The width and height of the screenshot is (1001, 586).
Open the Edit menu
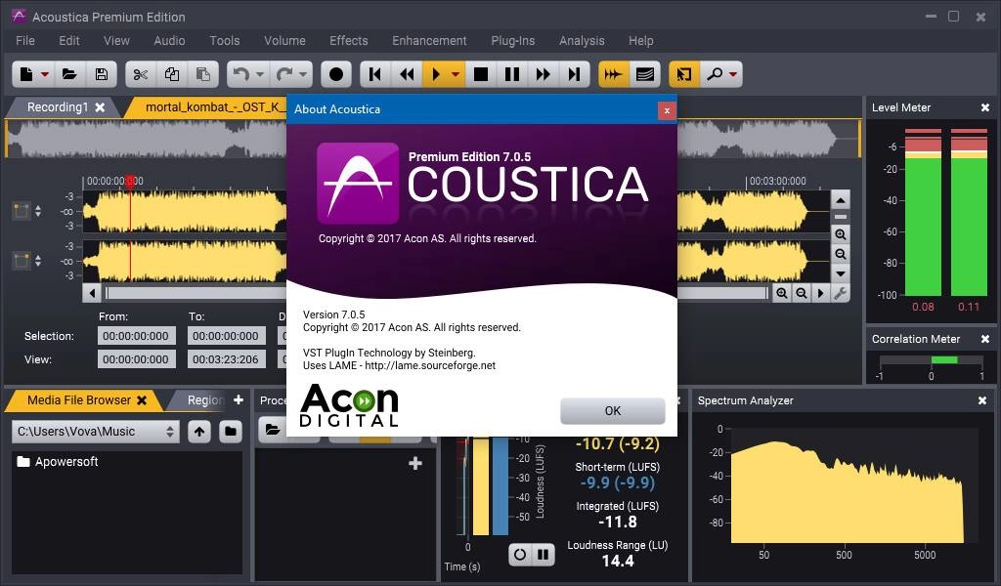[69, 41]
